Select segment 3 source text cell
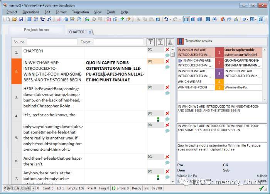This screenshot has width=270, height=194. coord(53,97)
